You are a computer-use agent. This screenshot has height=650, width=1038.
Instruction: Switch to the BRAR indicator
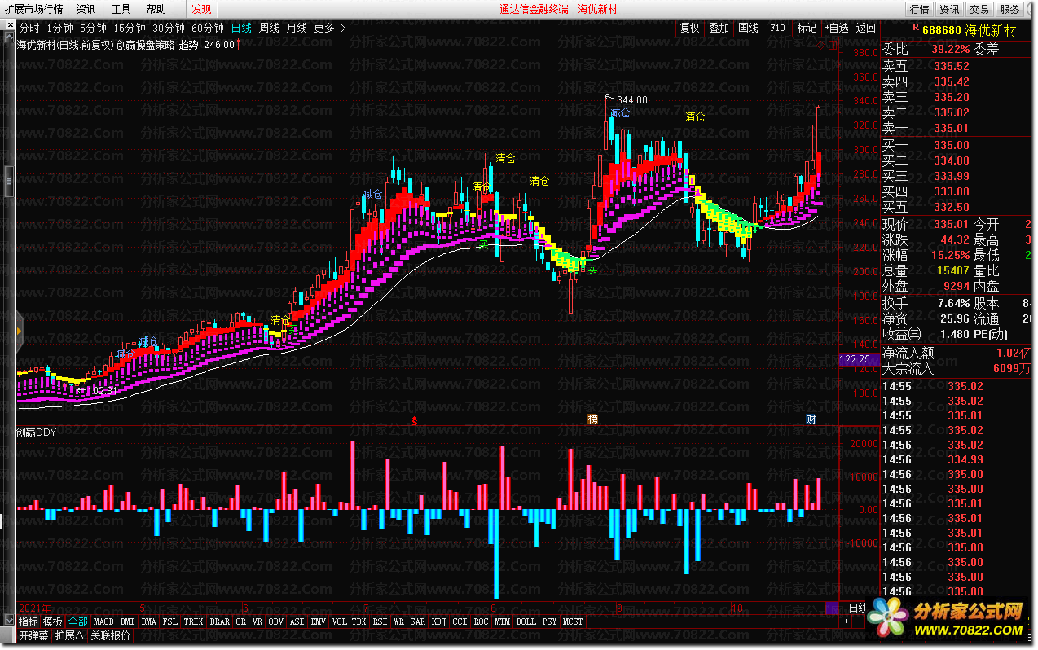click(x=220, y=621)
